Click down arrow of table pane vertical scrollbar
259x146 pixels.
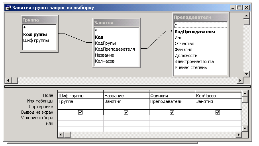[246, 74]
